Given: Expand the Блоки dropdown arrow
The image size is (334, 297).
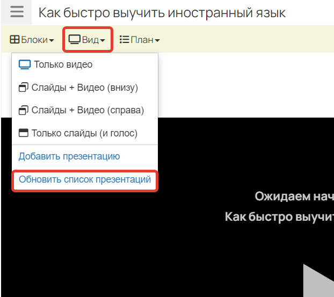Looking at the screenshot, I should click(x=52, y=40).
